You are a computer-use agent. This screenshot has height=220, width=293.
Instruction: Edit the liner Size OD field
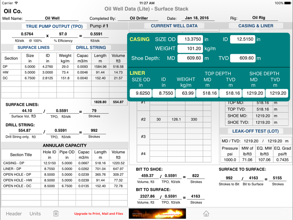click(141, 93)
